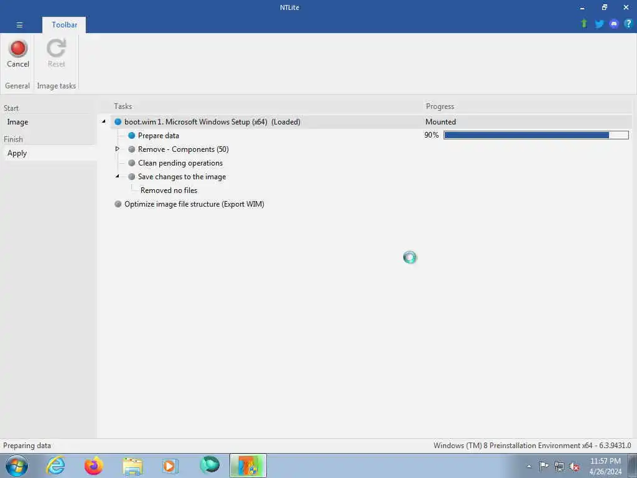Click the 90% percentage label
Screen dimensions: 637x478
tap(432, 135)
